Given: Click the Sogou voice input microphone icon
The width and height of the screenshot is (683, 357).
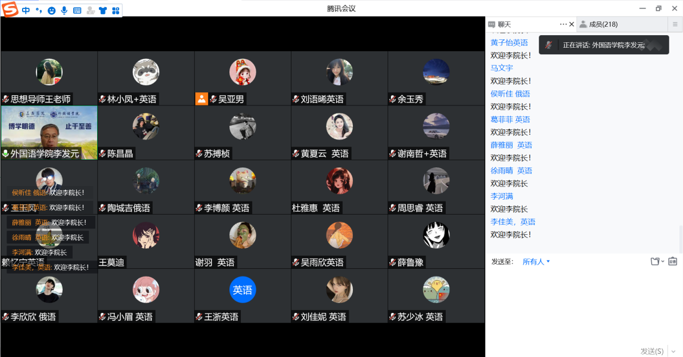Looking at the screenshot, I should click(64, 10).
